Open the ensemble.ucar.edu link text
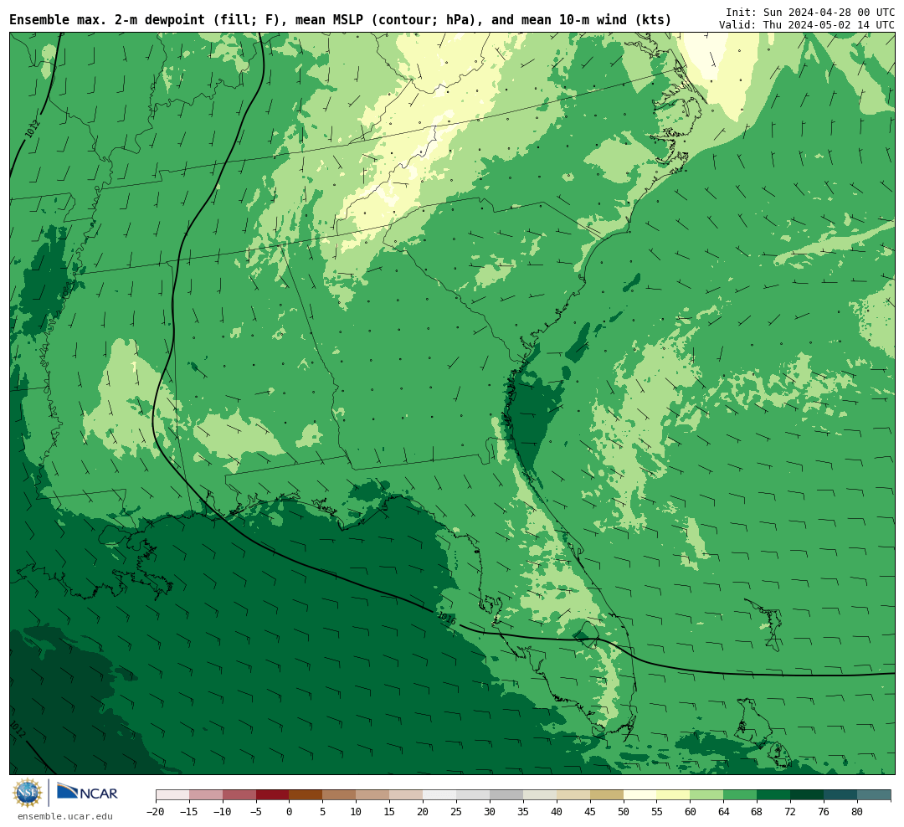Screen dimensions: 904x827 (65, 816)
